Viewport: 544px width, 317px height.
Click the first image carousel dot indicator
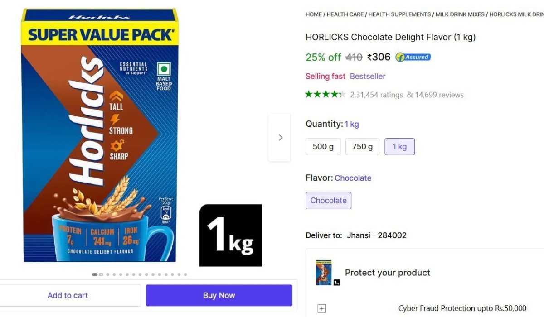[94, 274]
